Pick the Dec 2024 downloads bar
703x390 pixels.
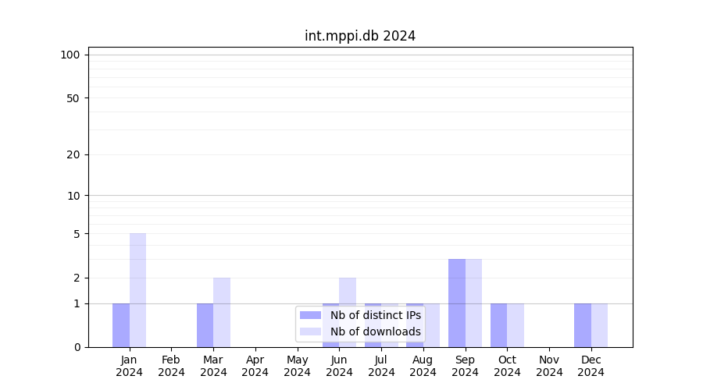click(599, 325)
